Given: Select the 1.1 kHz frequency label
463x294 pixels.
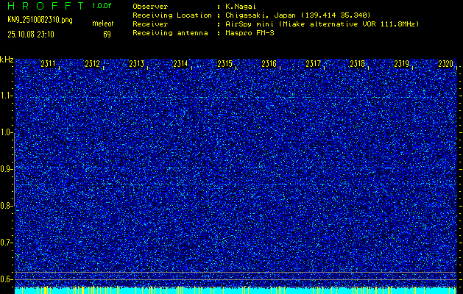Looking at the screenshot, I should tap(7, 96).
